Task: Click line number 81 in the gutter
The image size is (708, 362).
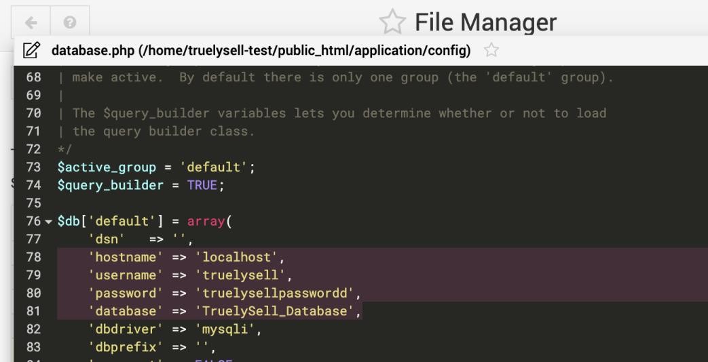Action: [x=33, y=310]
